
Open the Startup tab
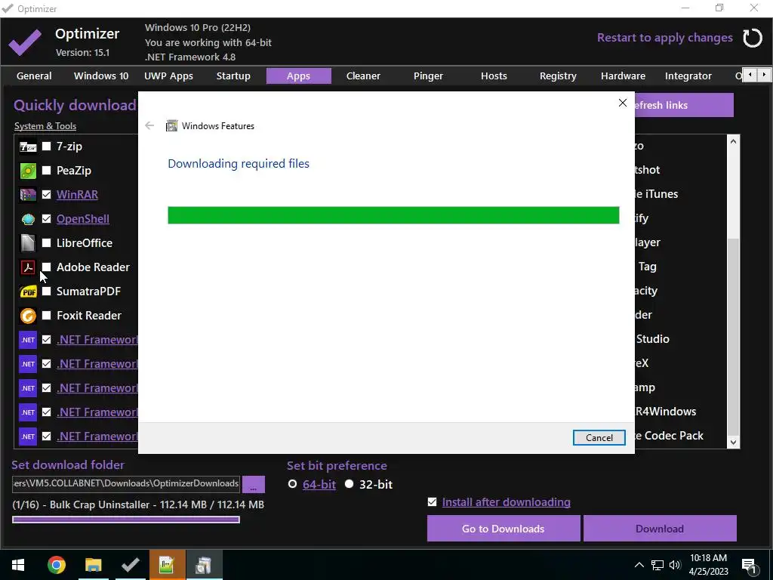[x=233, y=76]
